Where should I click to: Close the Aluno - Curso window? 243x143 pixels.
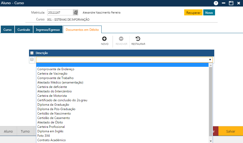239,3
